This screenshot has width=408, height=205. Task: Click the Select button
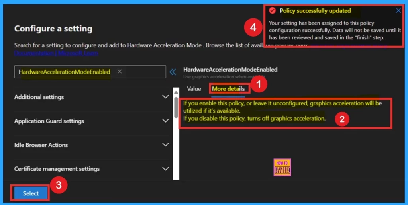click(31, 193)
